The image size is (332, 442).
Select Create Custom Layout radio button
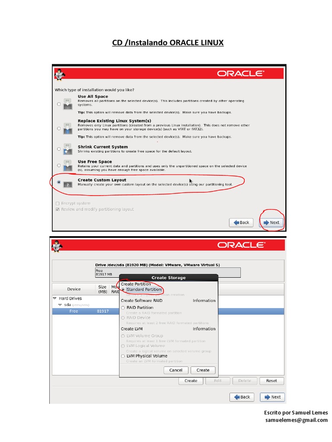coord(59,183)
